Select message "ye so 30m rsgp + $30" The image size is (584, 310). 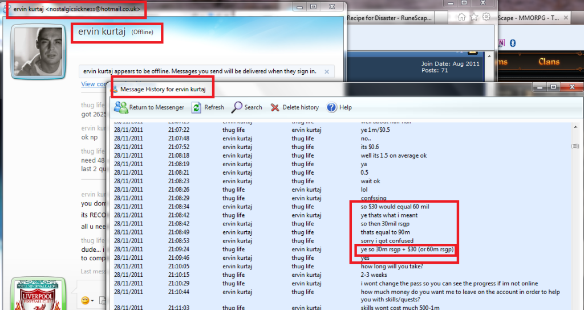[x=407, y=249]
